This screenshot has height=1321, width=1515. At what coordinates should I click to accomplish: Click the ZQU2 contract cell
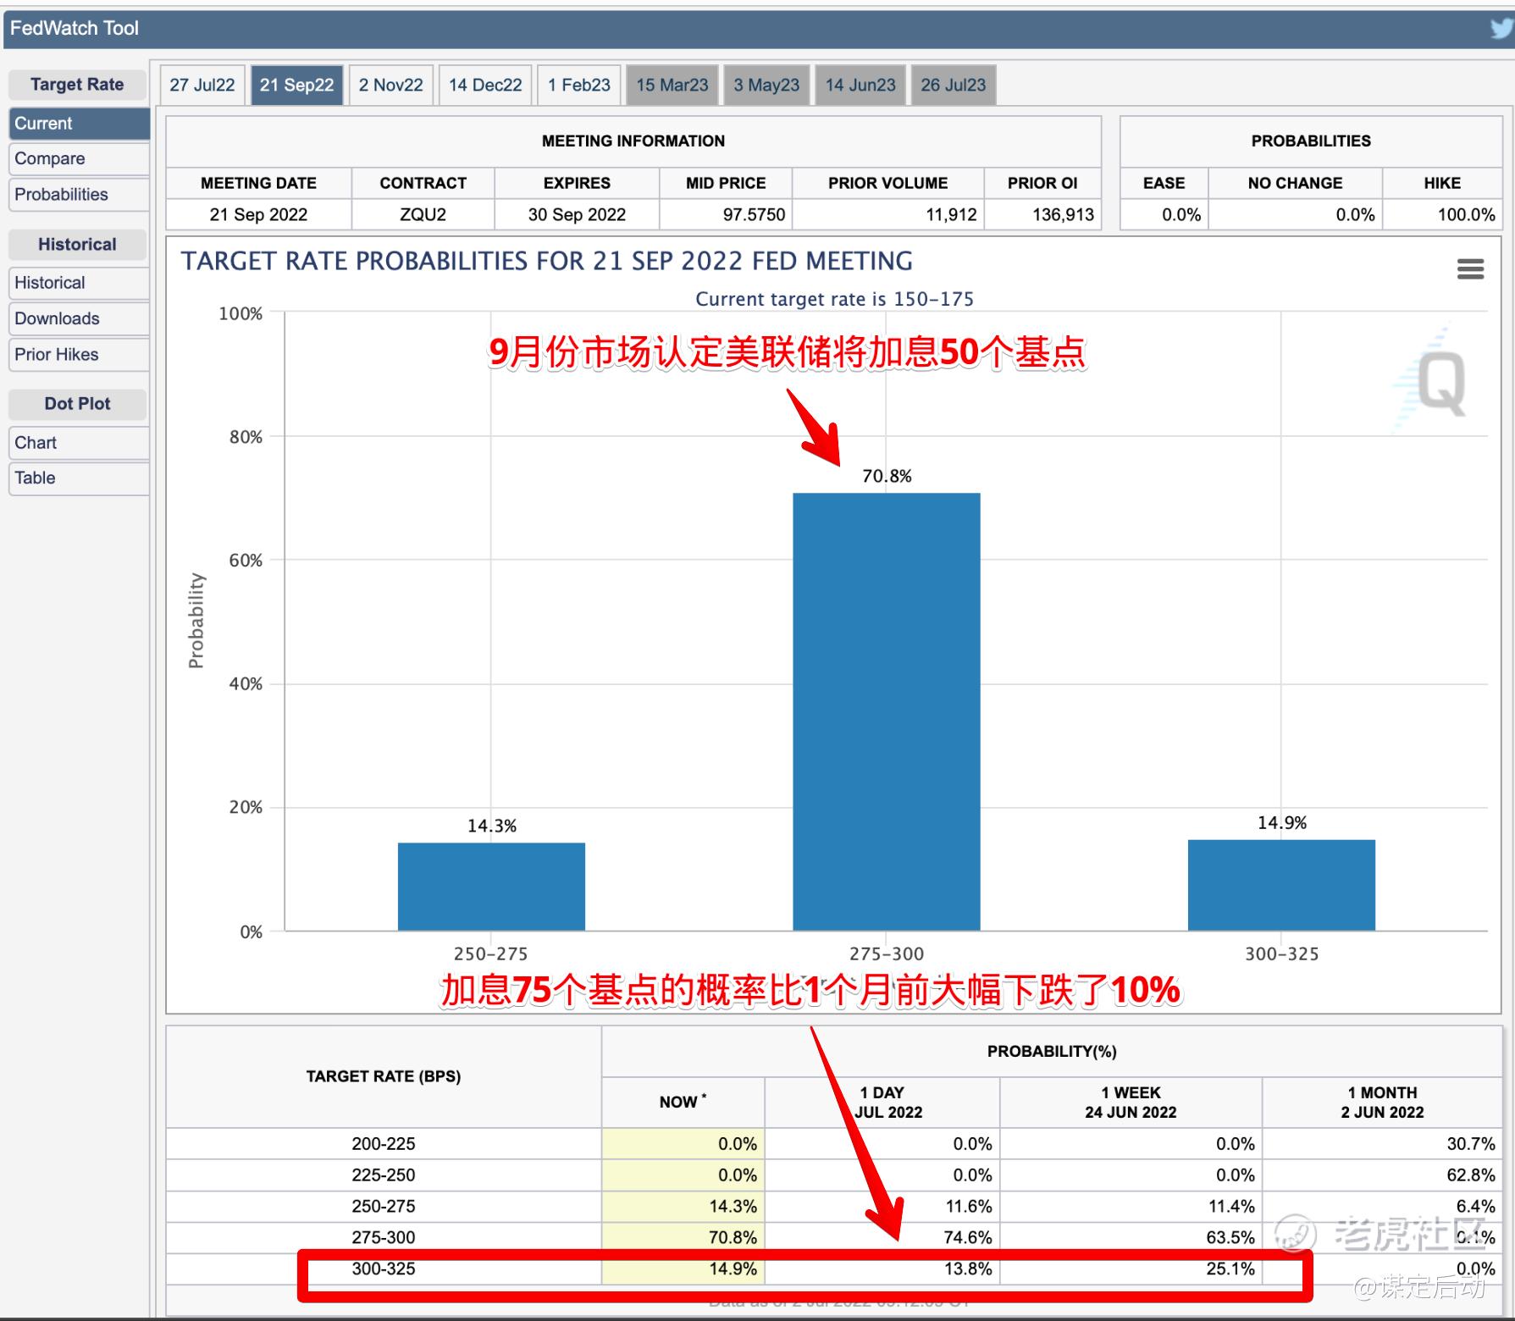tap(423, 214)
